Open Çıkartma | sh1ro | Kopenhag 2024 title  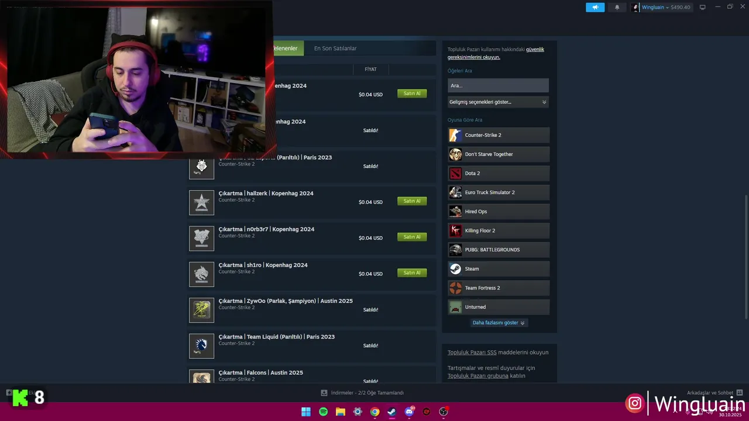263,265
